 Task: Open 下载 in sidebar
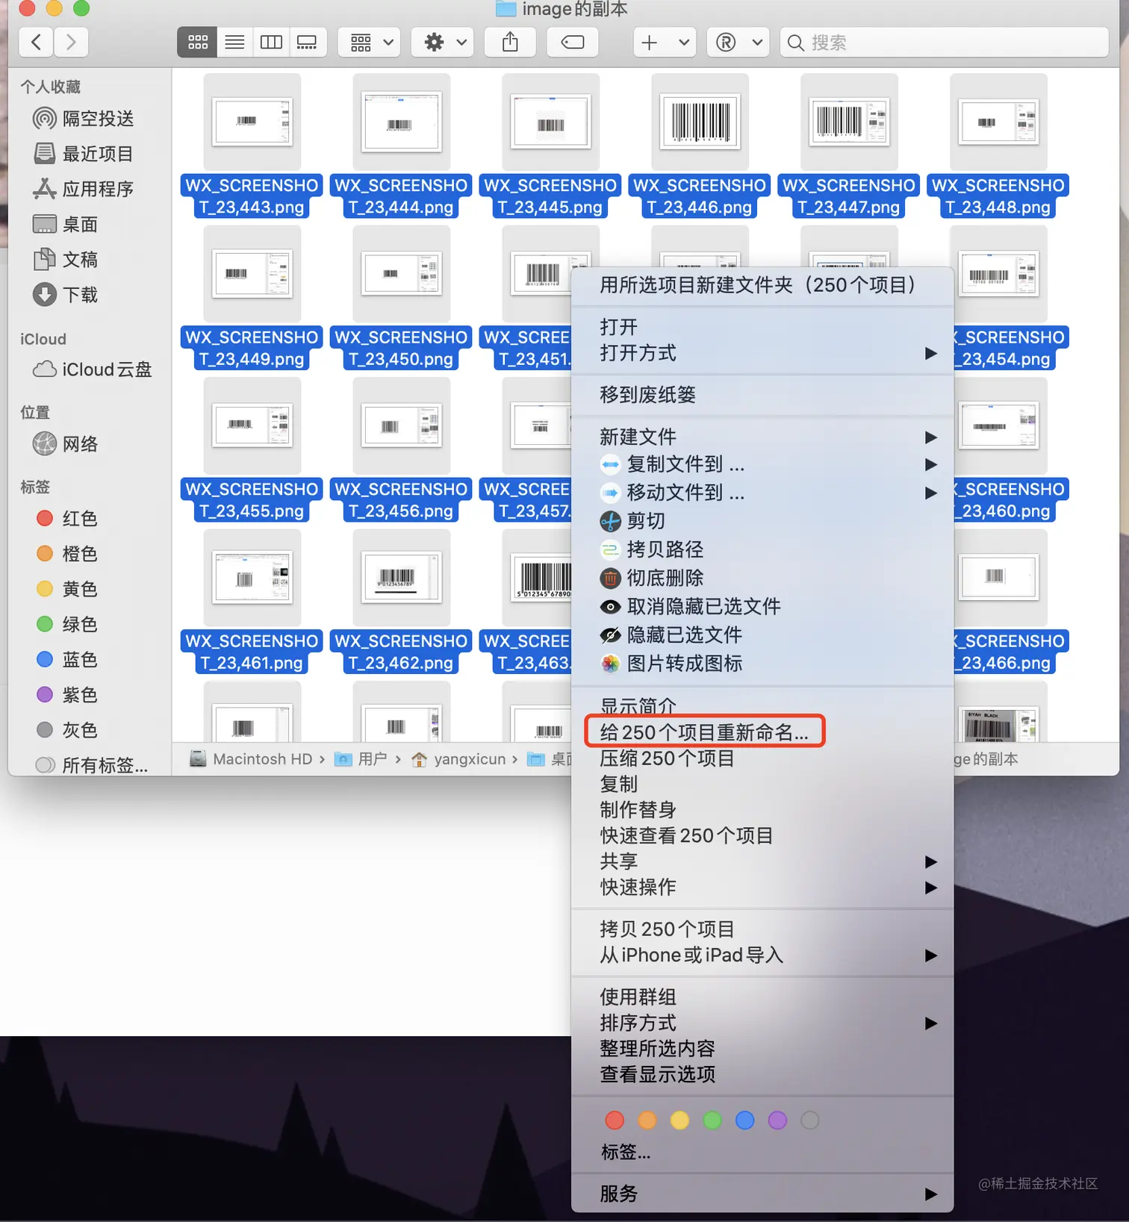[x=66, y=295]
